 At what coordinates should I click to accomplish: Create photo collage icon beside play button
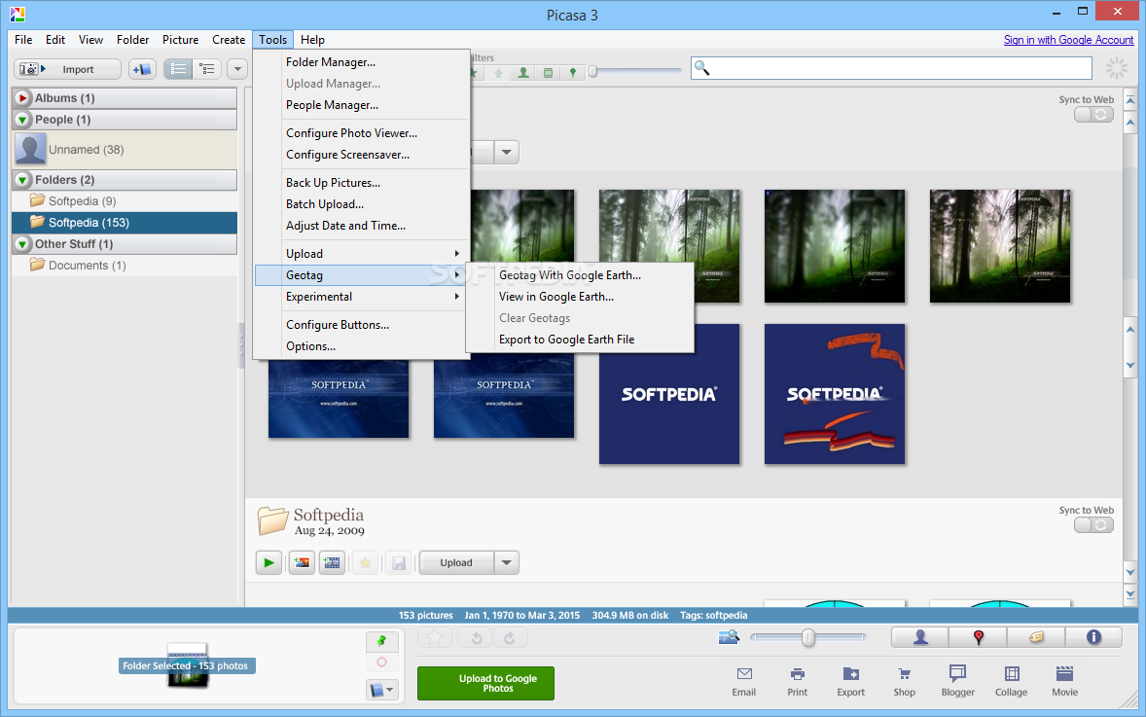(x=302, y=562)
